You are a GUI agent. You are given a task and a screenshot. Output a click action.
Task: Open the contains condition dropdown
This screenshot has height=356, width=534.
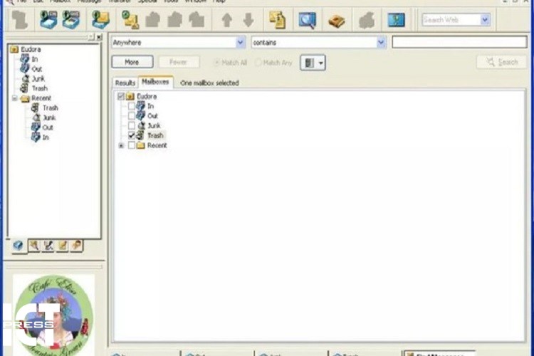coord(381,43)
